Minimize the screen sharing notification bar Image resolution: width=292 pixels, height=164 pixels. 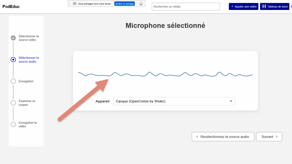pyautogui.click(x=141, y=4)
